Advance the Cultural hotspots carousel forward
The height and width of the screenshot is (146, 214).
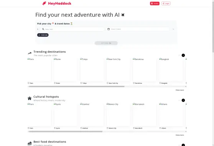[183, 100]
